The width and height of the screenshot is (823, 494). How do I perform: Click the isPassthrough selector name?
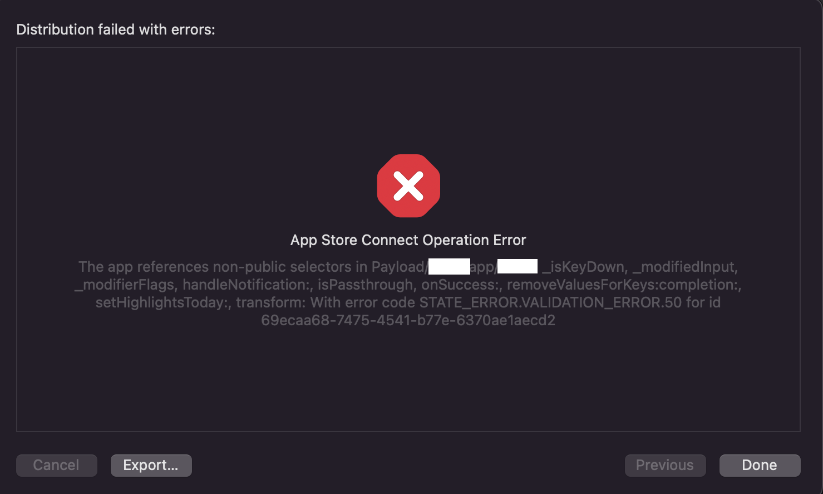click(x=365, y=285)
